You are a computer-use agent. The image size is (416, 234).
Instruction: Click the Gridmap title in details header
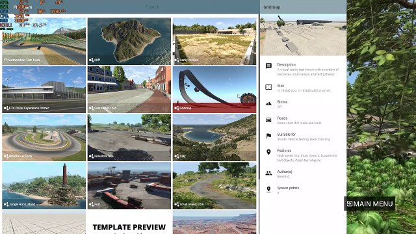point(272,7)
